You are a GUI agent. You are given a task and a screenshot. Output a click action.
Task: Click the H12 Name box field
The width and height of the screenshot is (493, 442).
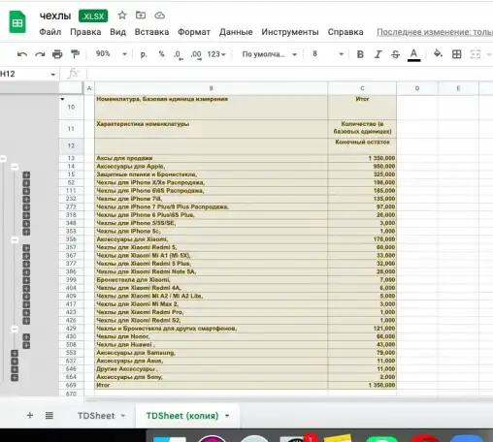pyautogui.click(x=25, y=74)
